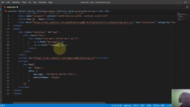Open the Selection menu
The height and width of the screenshot is (107, 190).
[16, 2]
